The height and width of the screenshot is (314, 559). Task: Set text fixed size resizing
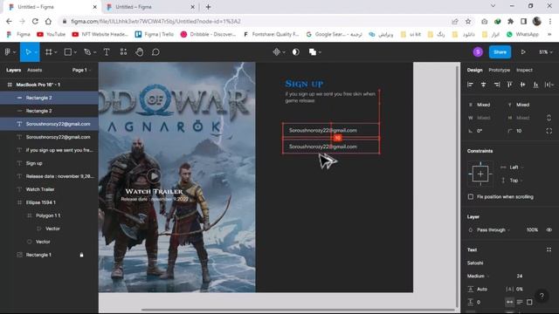529,303
